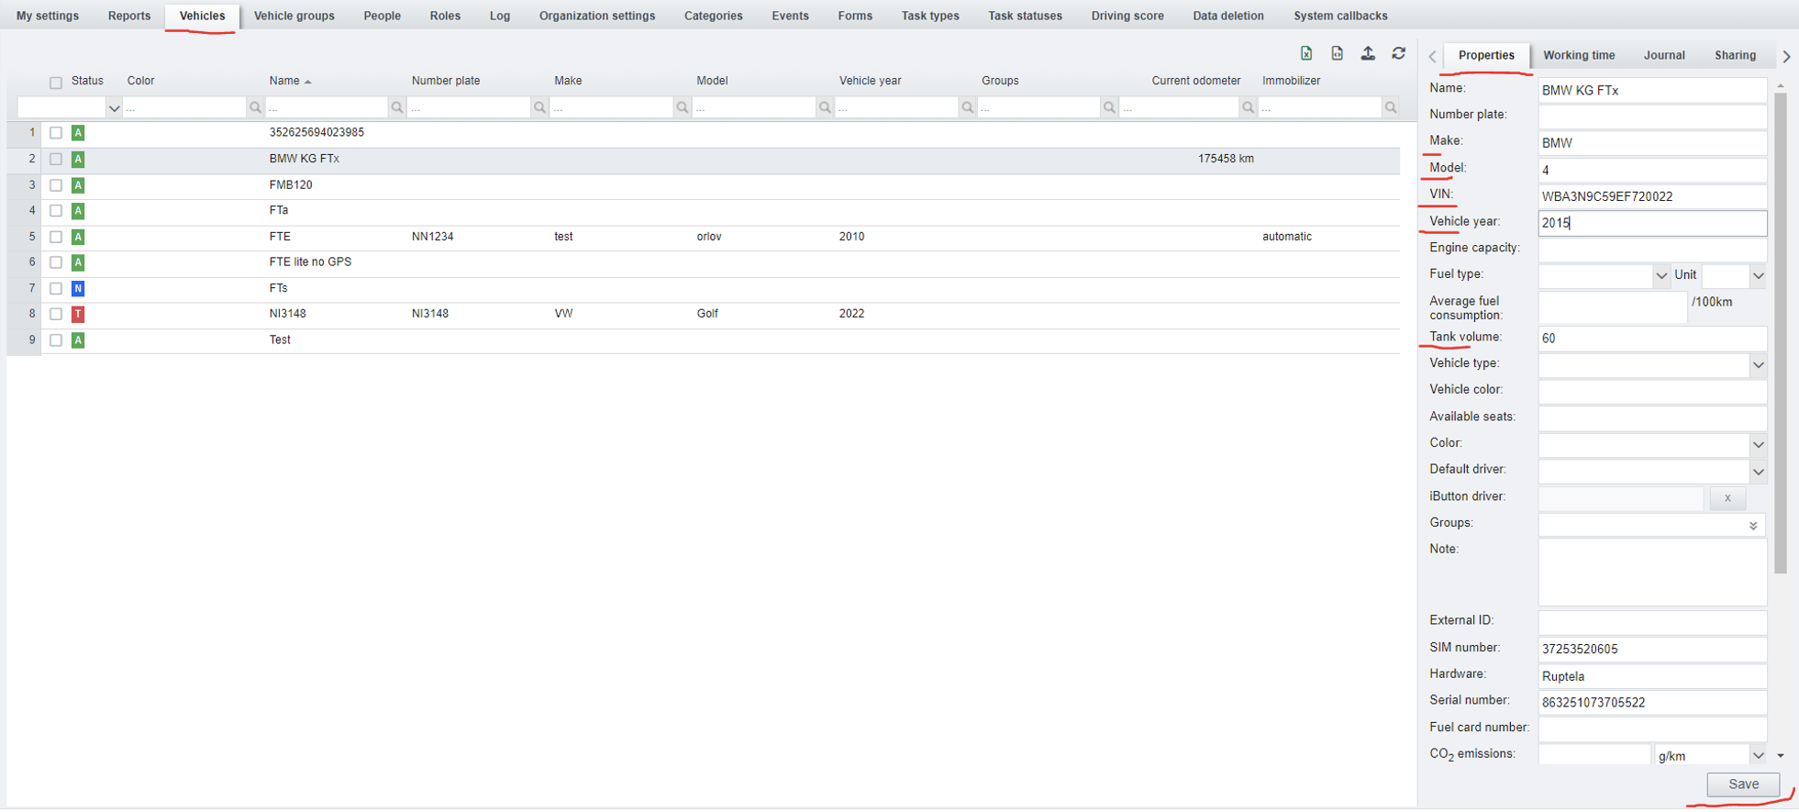Click the Name column search magnifier
Screen dimensions: 1799x812
(397, 107)
